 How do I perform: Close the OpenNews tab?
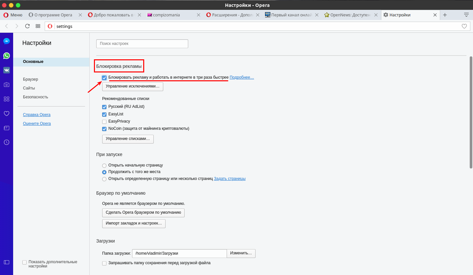pyautogui.click(x=376, y=15)
